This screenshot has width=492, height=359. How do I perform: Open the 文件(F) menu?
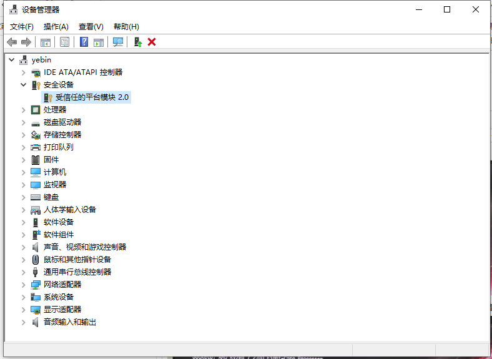coord(22,27)
